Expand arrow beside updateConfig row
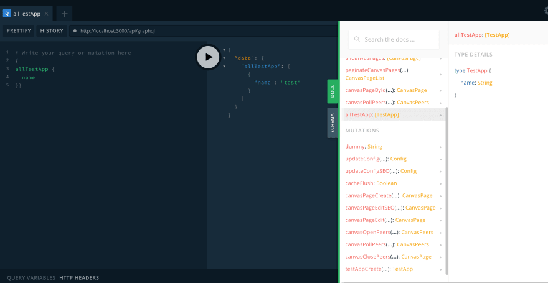Viewport: 548px width, 283px height. [x=441, y=159]
